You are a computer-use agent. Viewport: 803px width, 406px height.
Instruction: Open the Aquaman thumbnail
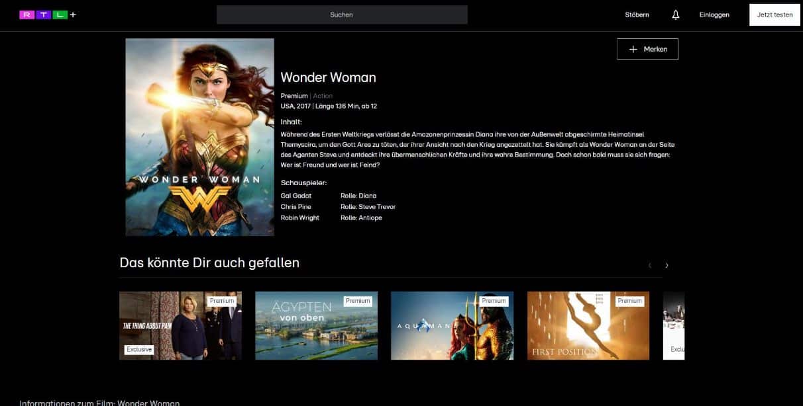pos(452,325)
